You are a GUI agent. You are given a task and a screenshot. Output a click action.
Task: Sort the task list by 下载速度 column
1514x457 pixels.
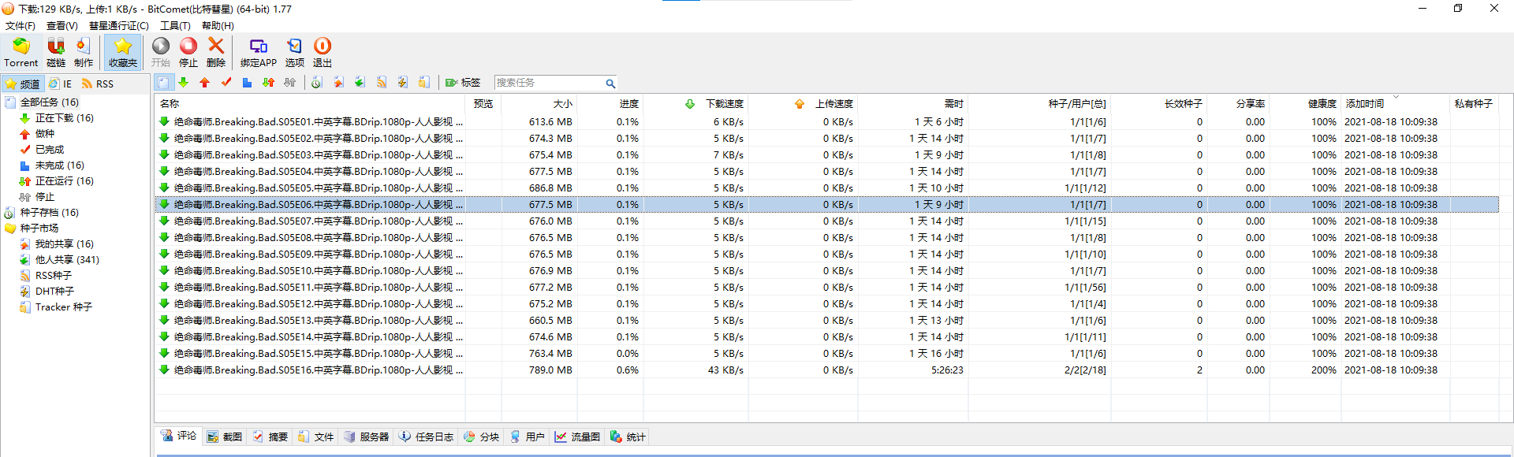coord(696,104)
